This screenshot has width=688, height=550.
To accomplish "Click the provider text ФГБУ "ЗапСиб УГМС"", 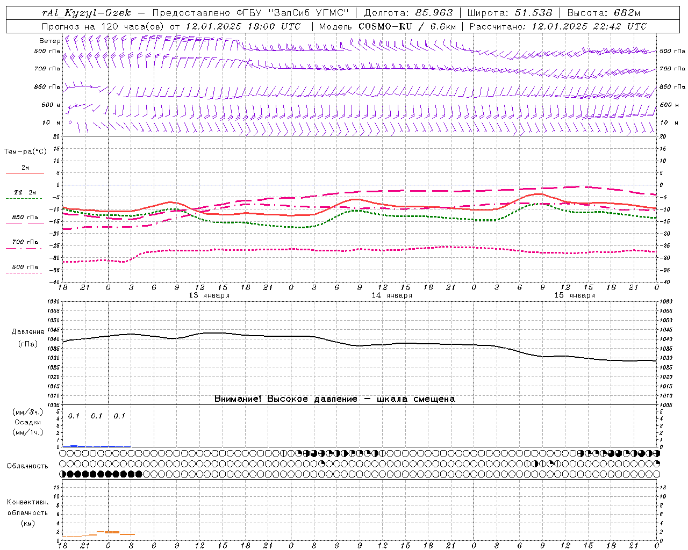I will pyautogui.click(x=292, y=13).
